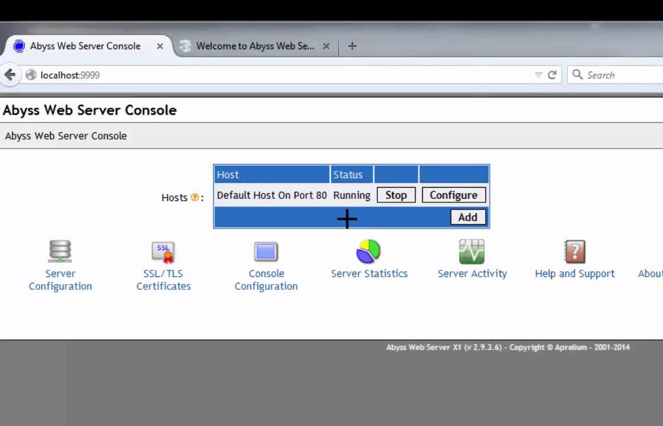The width and height of the screenshot is (663, 426).
Task: Click the globe site identity icon
Action: (31, 75)
